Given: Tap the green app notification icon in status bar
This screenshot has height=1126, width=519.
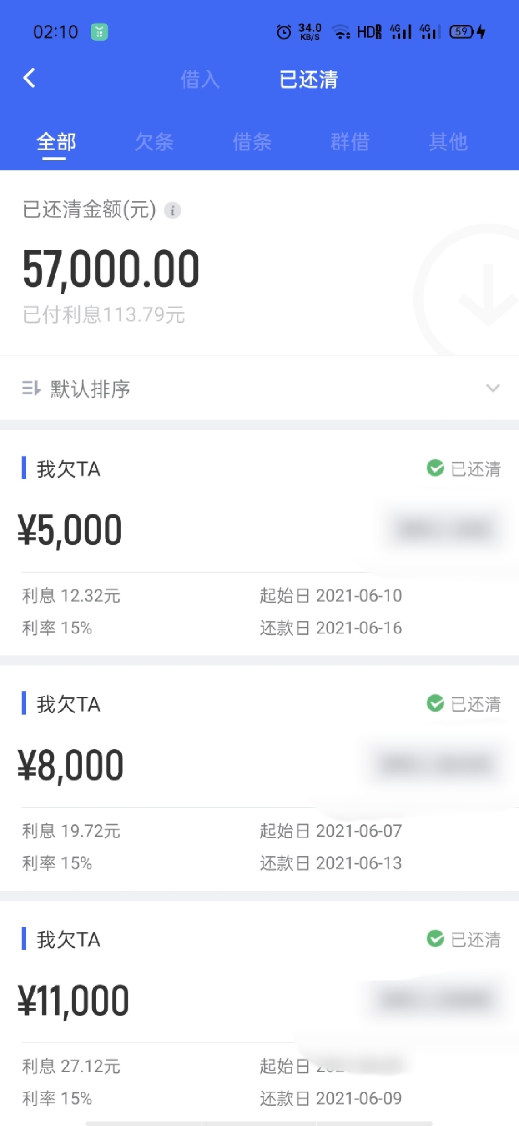Looking at the screenshot, I should click(99, 32).
